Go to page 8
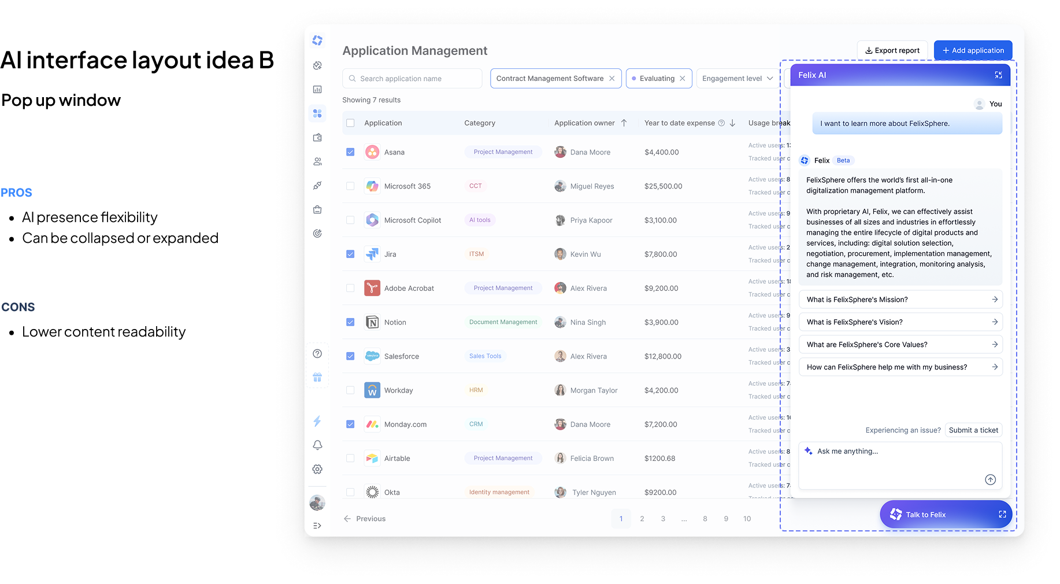1060x584 pixels. click(x=705, y=519)
